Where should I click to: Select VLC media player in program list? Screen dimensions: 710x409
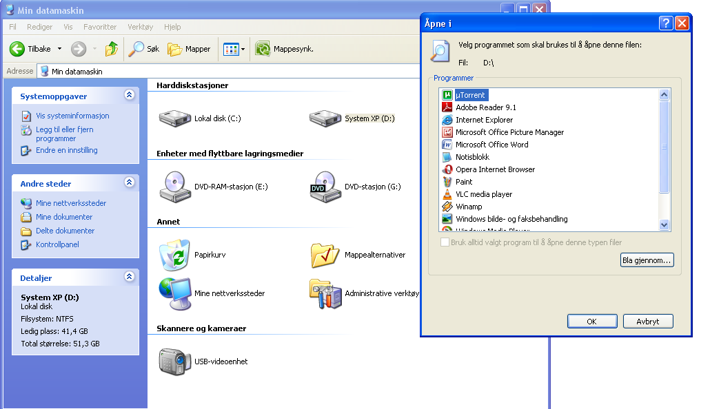[x=483, y=194]
